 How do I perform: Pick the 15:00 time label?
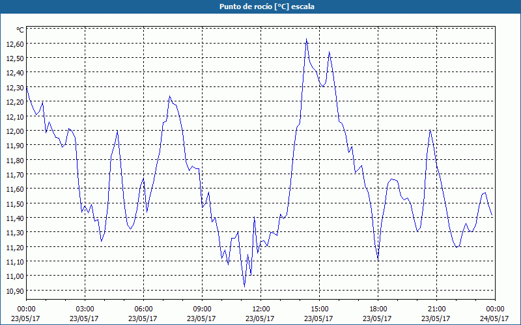[x=319, y=309]
